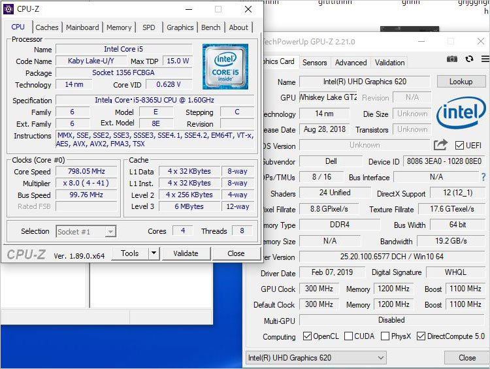The image size is (490, 369).
Task: Click the Multi-GPU field showing Disabled
Action: tap(391, 320)
